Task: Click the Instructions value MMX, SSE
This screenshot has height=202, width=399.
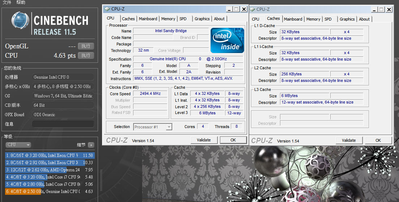Action: tap(188, 78)
